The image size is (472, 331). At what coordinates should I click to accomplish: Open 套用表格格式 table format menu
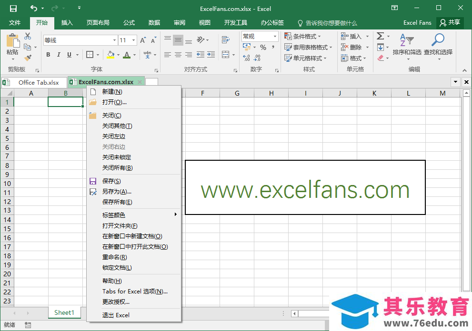[x=308, y=47]
